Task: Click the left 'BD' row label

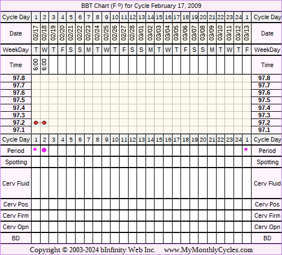Action: pos(16,238)
